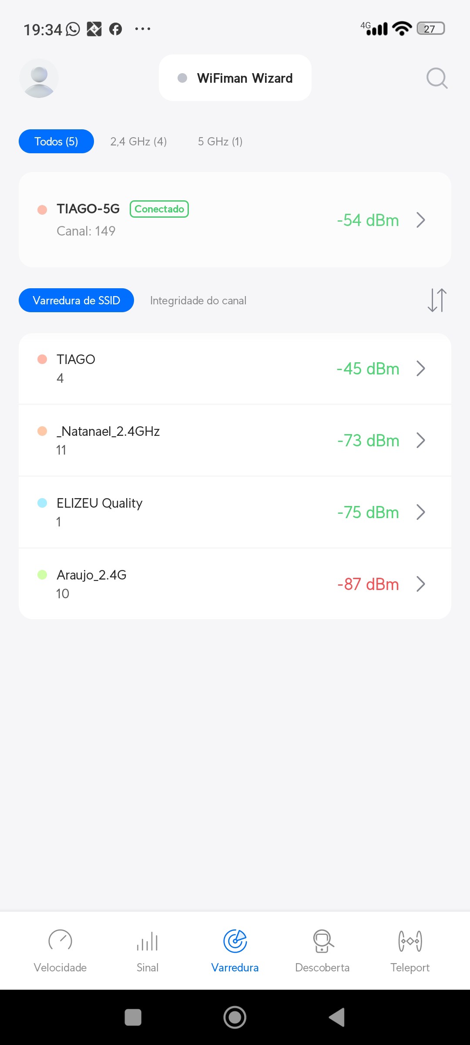Filter networks by 5 GHz (1)
This screenshot has width=470, height=1045.
220,142
